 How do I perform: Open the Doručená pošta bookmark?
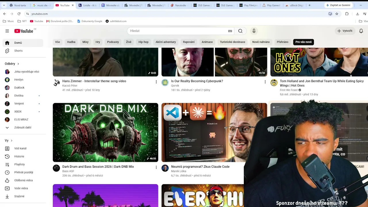click(x=60, y=21)
